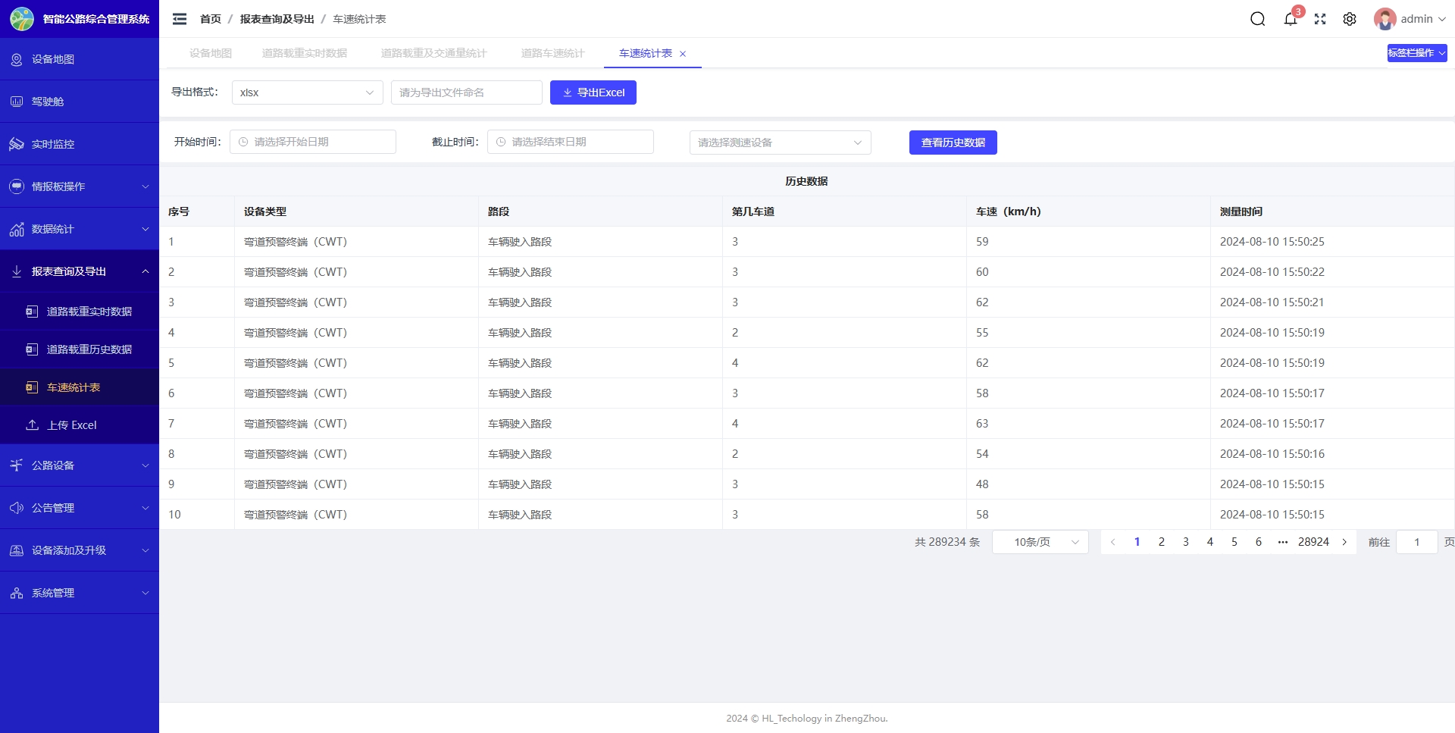Click the 导出Excel button

(593, 92)
